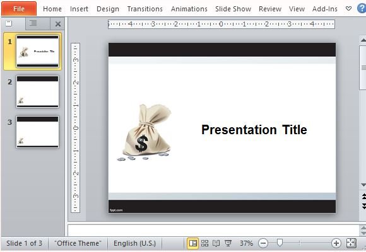Open the Animations ribbon tab
This screenshot has width=366, height=252.
click(x=189, y=9)
